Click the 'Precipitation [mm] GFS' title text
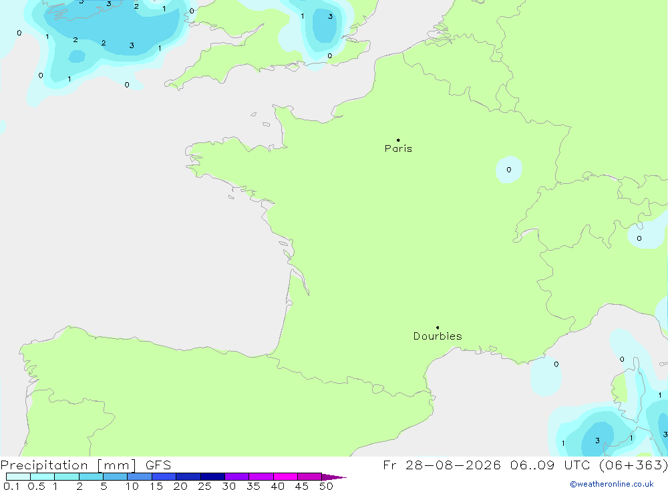 (x=86, y=465)
